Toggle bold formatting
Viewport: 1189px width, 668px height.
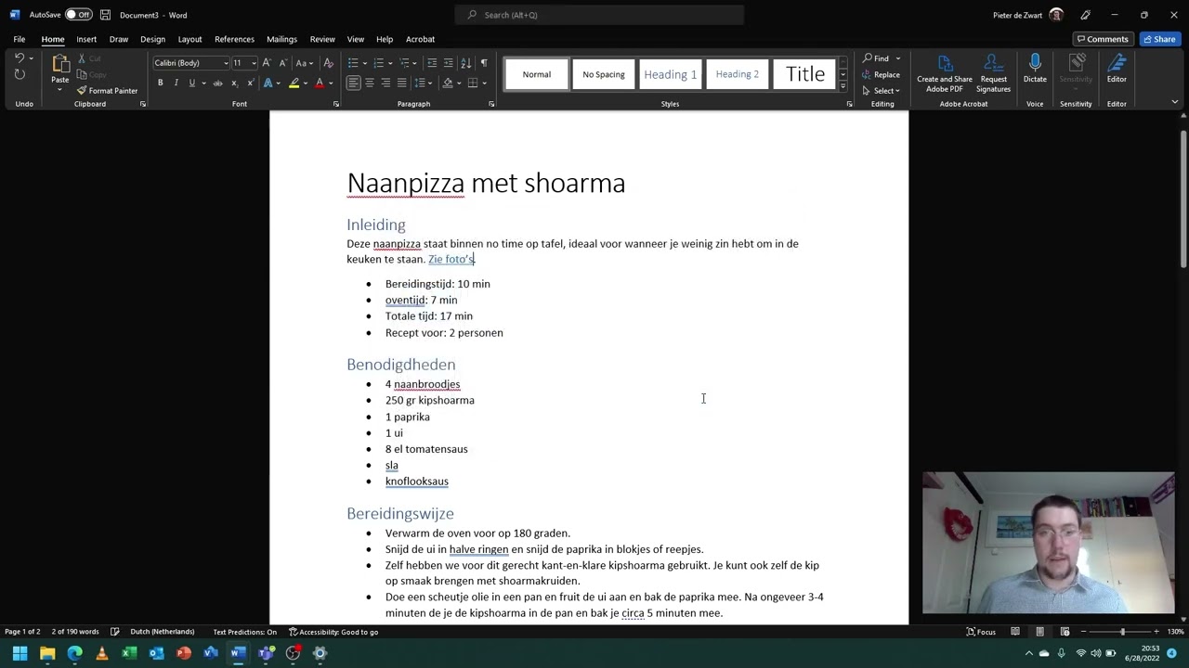point(160,83)
